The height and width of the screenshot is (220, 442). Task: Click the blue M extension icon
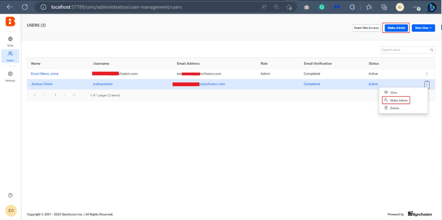click(337, 7)
